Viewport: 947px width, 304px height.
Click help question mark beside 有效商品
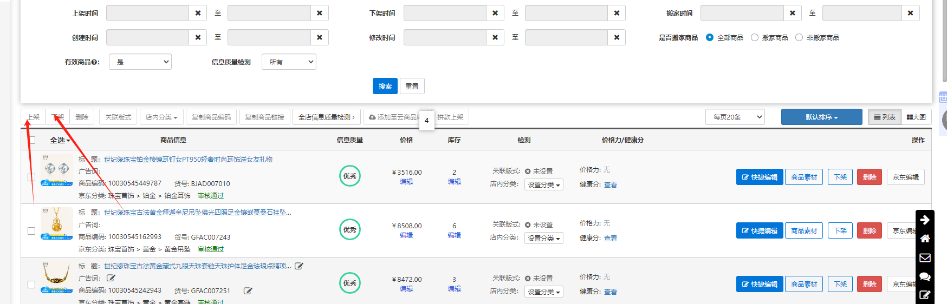(x=95, y=62)
